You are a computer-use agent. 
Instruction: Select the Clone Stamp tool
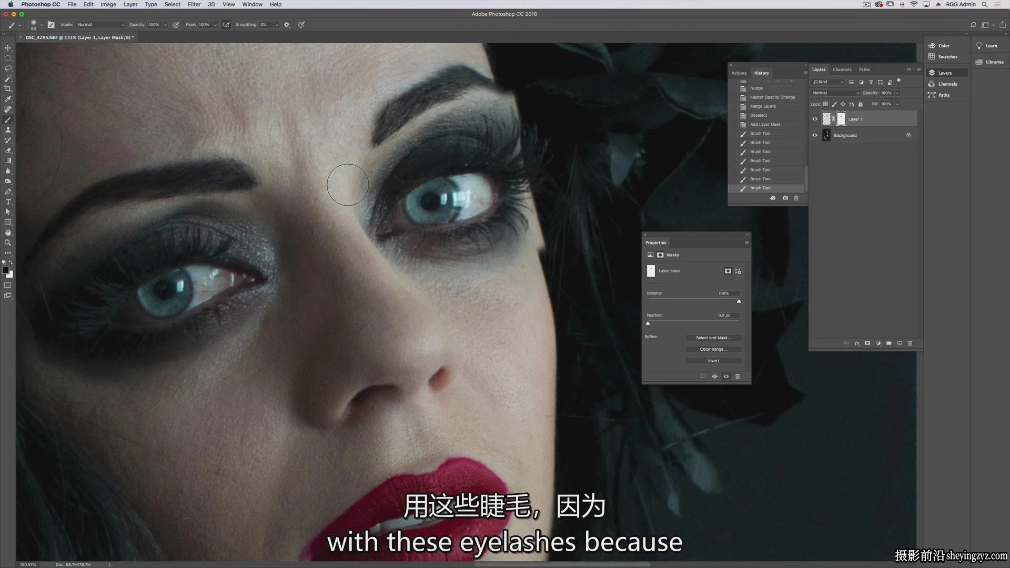8,130
